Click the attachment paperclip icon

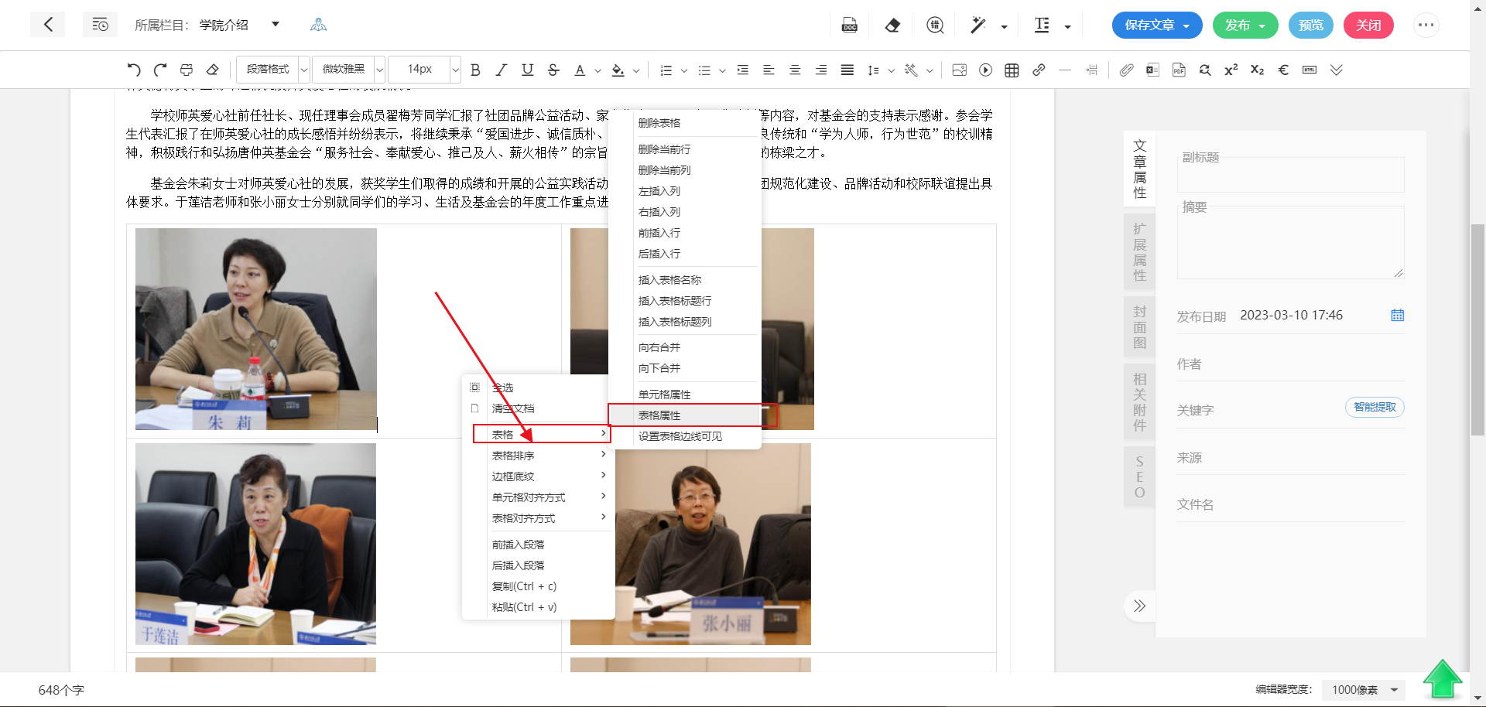(x=1126, y=70)
